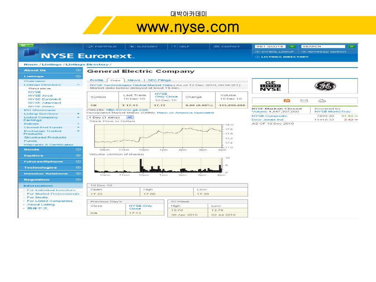
Task: Switch to the Data tab
Action: click(115, 80)
